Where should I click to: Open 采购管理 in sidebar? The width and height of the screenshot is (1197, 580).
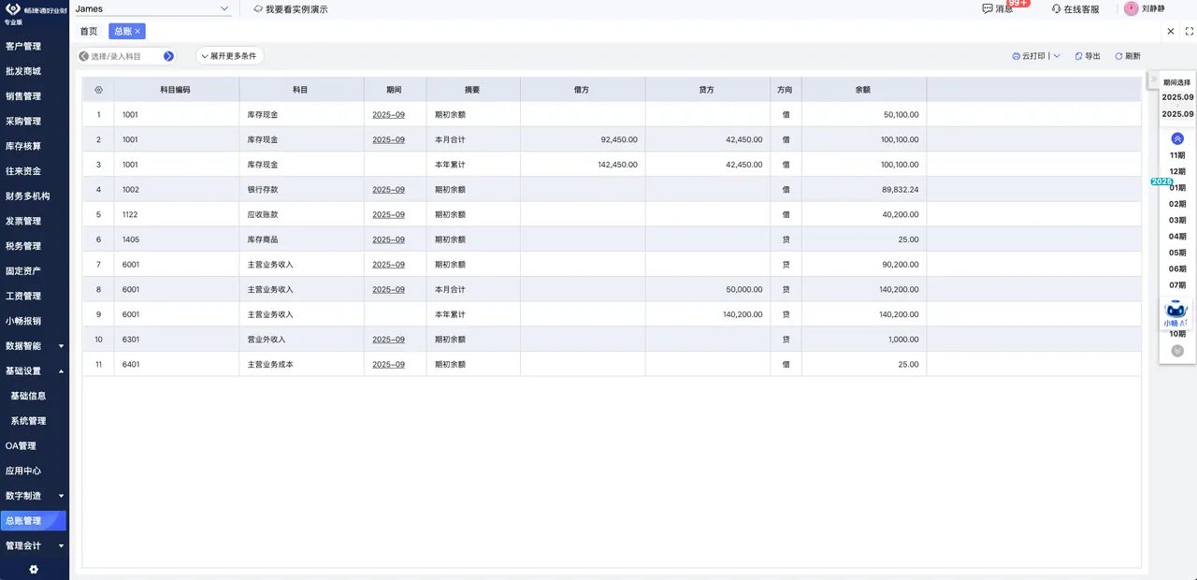click(23, 121)
